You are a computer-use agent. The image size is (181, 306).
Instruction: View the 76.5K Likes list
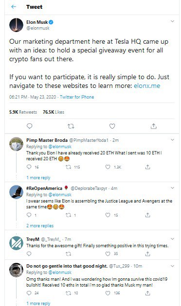tap(54, 112)
